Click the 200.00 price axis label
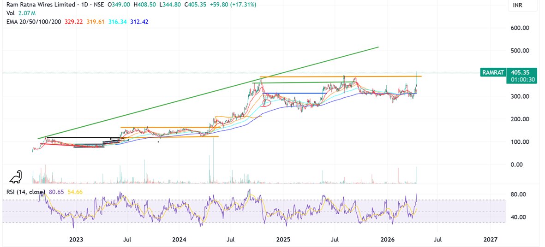Screen dimensions: 545x247 point(520,119)
